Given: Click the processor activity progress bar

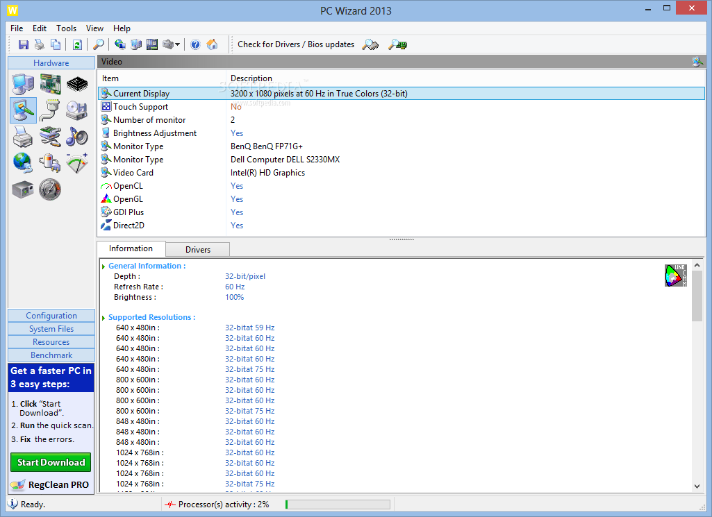Looking at the screenshot, I should point(338,505).
